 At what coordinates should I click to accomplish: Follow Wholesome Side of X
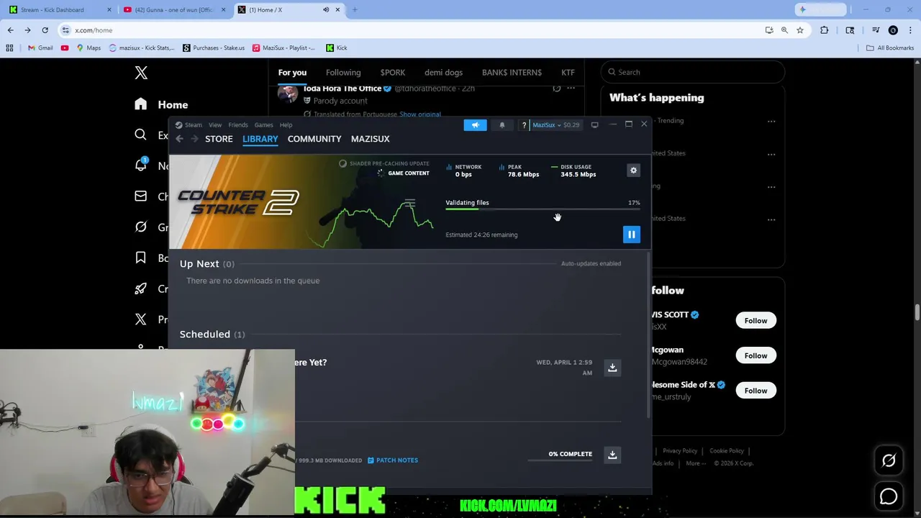(x=756, y=391)
